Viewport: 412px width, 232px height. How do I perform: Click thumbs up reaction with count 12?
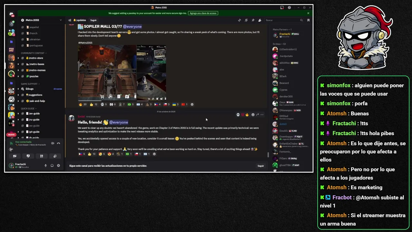click(x=94, y=104)
